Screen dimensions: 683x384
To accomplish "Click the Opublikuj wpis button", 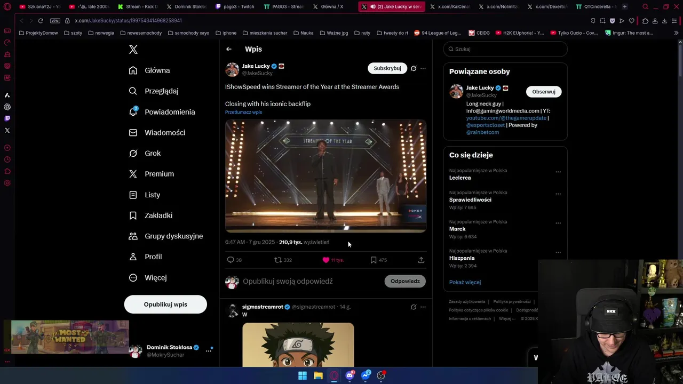I will tap(165, 305).
